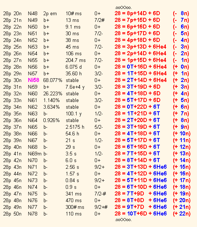Click the Ni56 half-life 6.075 d
Screen dimensions: 197x227
74,67
